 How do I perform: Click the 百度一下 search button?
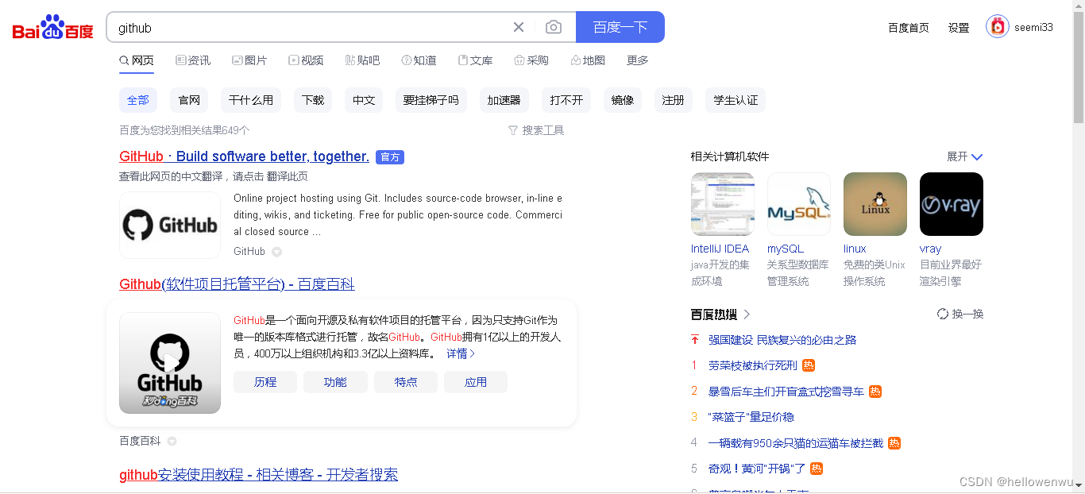pyautogui.click(x=620, y=27)
